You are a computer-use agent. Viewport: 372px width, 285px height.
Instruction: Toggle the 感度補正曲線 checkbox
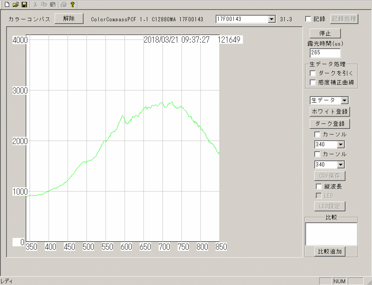[313, 82]
